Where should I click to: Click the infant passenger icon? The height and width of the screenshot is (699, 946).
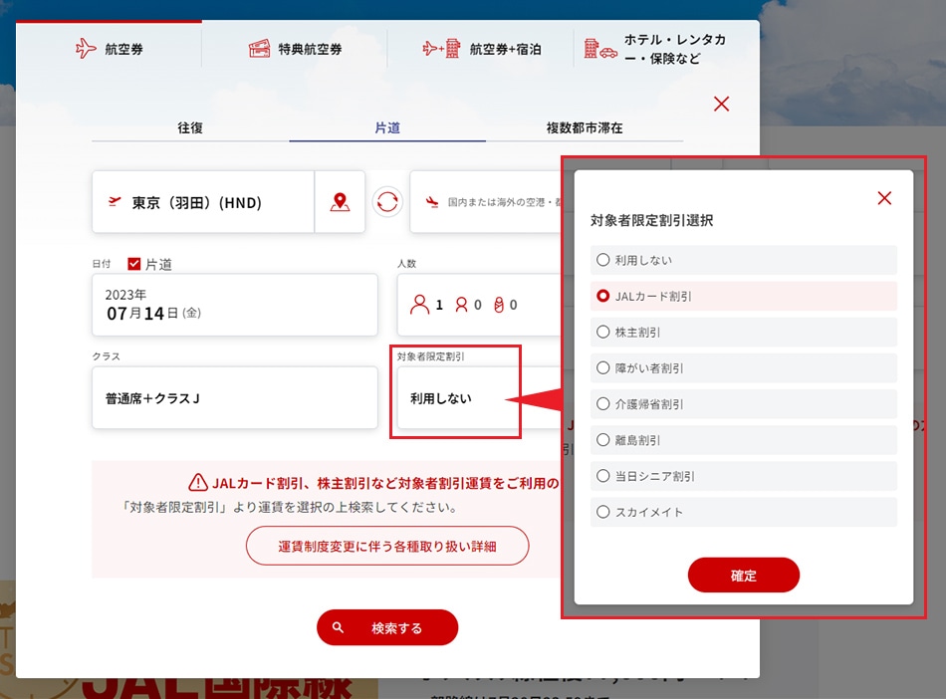[x=499, y=305]
